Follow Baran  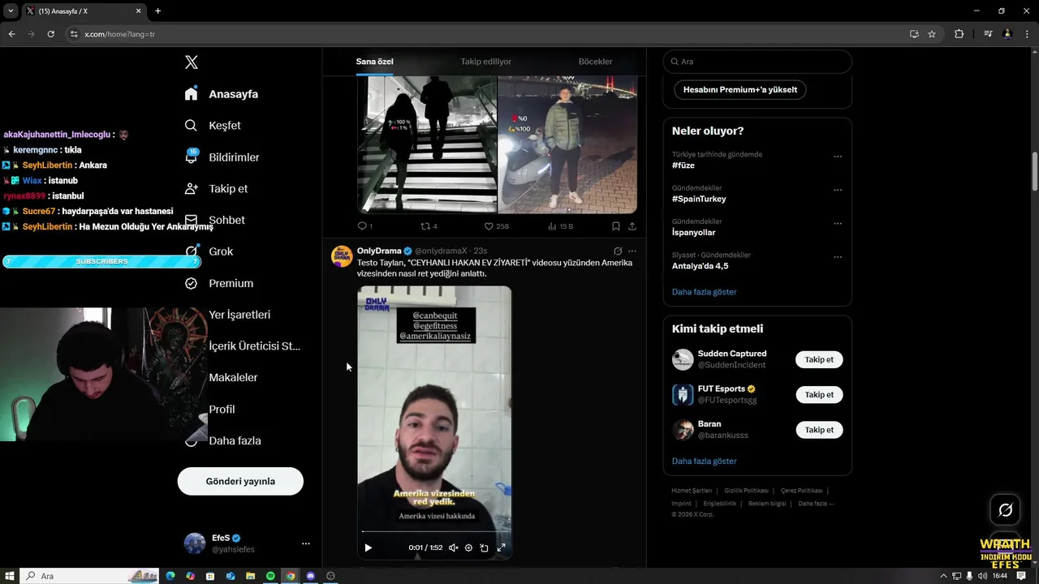819,430
